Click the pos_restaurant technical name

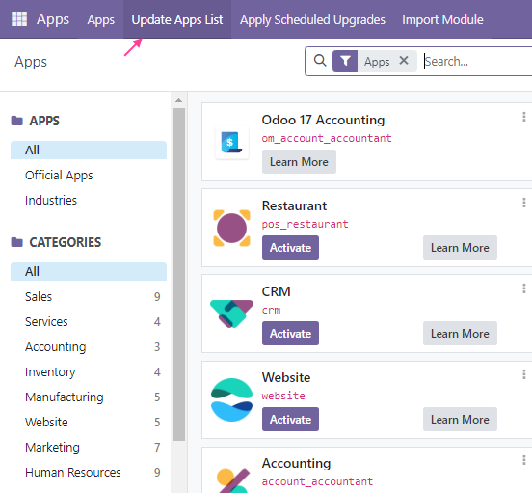305,224
